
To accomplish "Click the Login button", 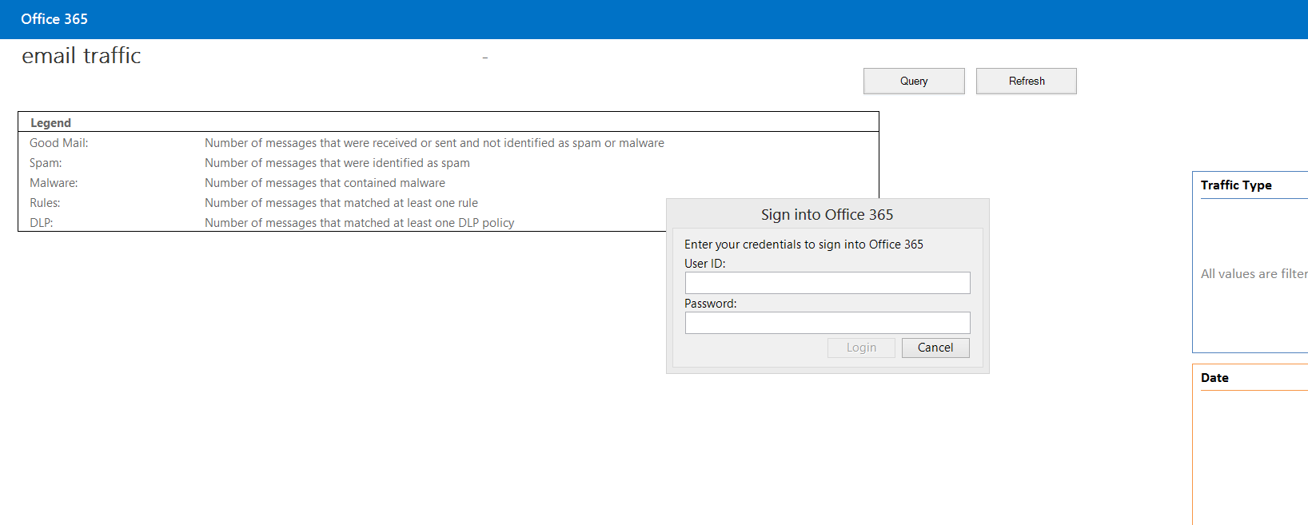I will click(x=861, y=348).
